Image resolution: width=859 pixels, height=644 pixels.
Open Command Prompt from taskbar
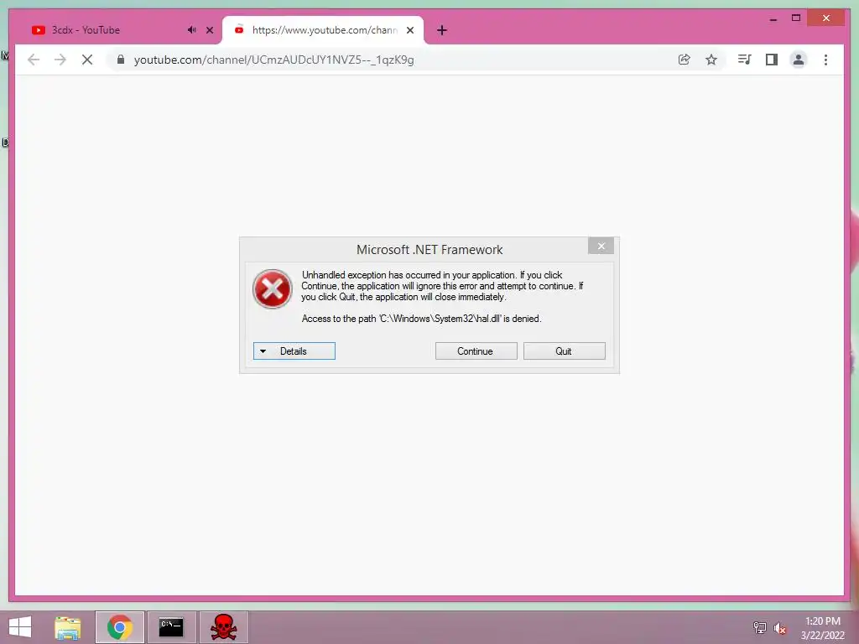(171, 627)
